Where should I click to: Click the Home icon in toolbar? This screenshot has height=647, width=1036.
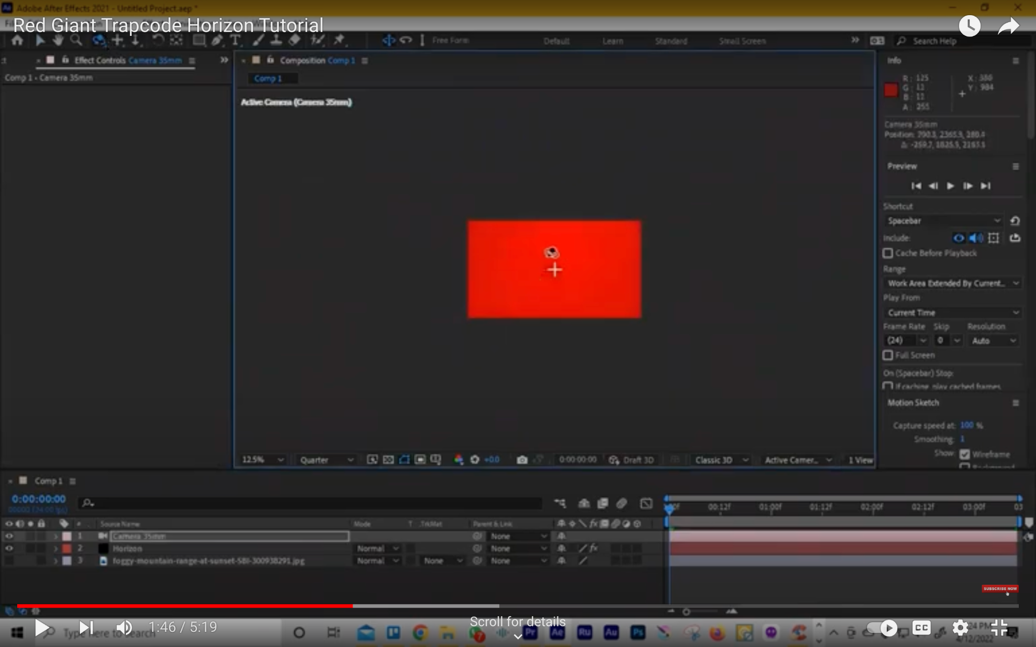point(17,40)
